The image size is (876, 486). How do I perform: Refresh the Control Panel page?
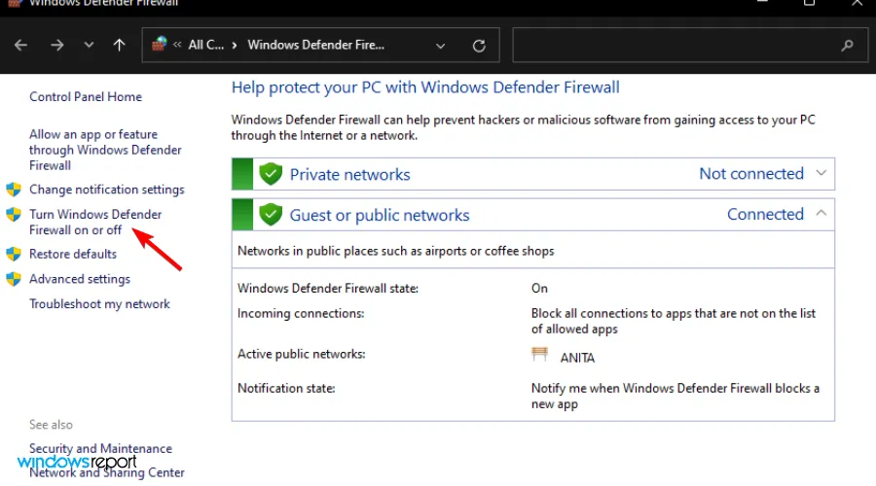pyautogui.click(x=479, y=46)
